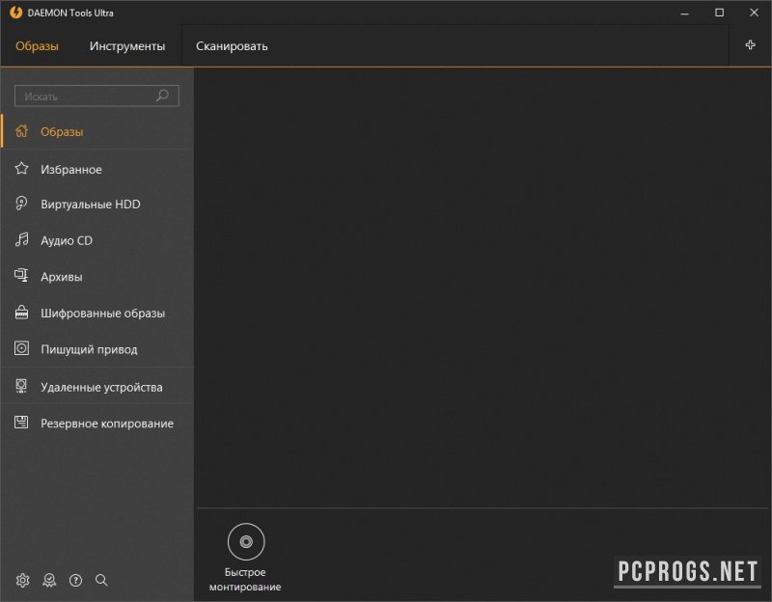Focus the Искать search input field

click(87, 96)
